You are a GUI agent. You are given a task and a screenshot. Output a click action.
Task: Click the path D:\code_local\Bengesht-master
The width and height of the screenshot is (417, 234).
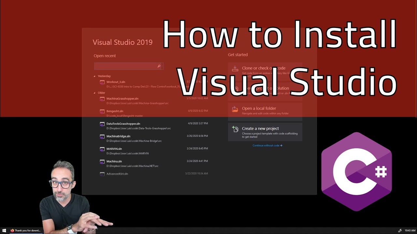(x=124, y=116)
